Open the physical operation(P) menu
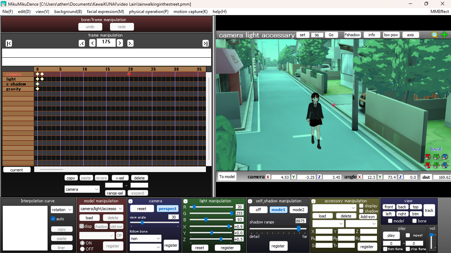Screen dimensions: 451x253 [149, 12]
